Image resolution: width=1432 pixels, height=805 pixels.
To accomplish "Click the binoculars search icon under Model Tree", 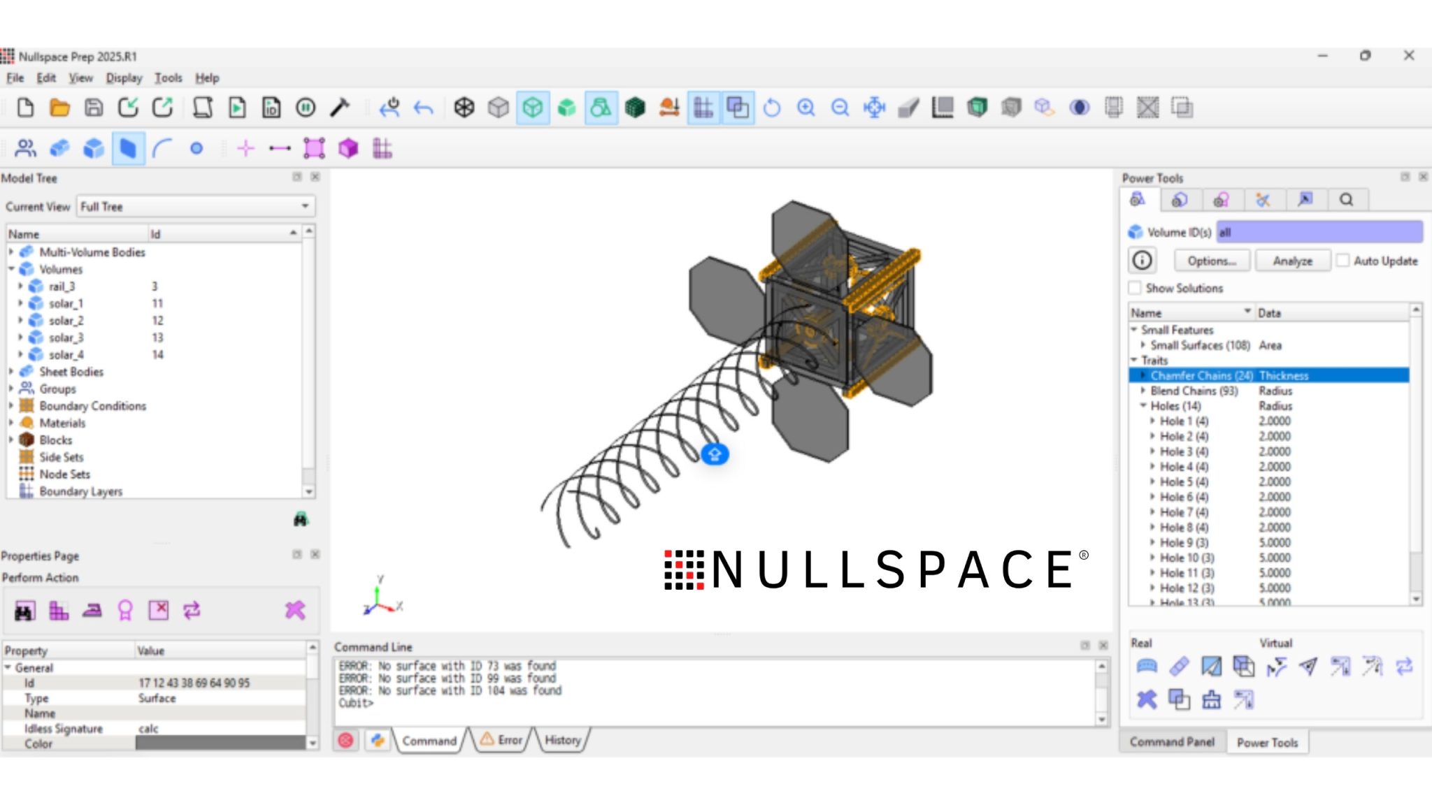I will point(300,518).
